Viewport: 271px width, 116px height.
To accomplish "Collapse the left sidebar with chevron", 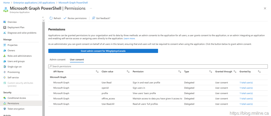I will [x=43, y=17].
